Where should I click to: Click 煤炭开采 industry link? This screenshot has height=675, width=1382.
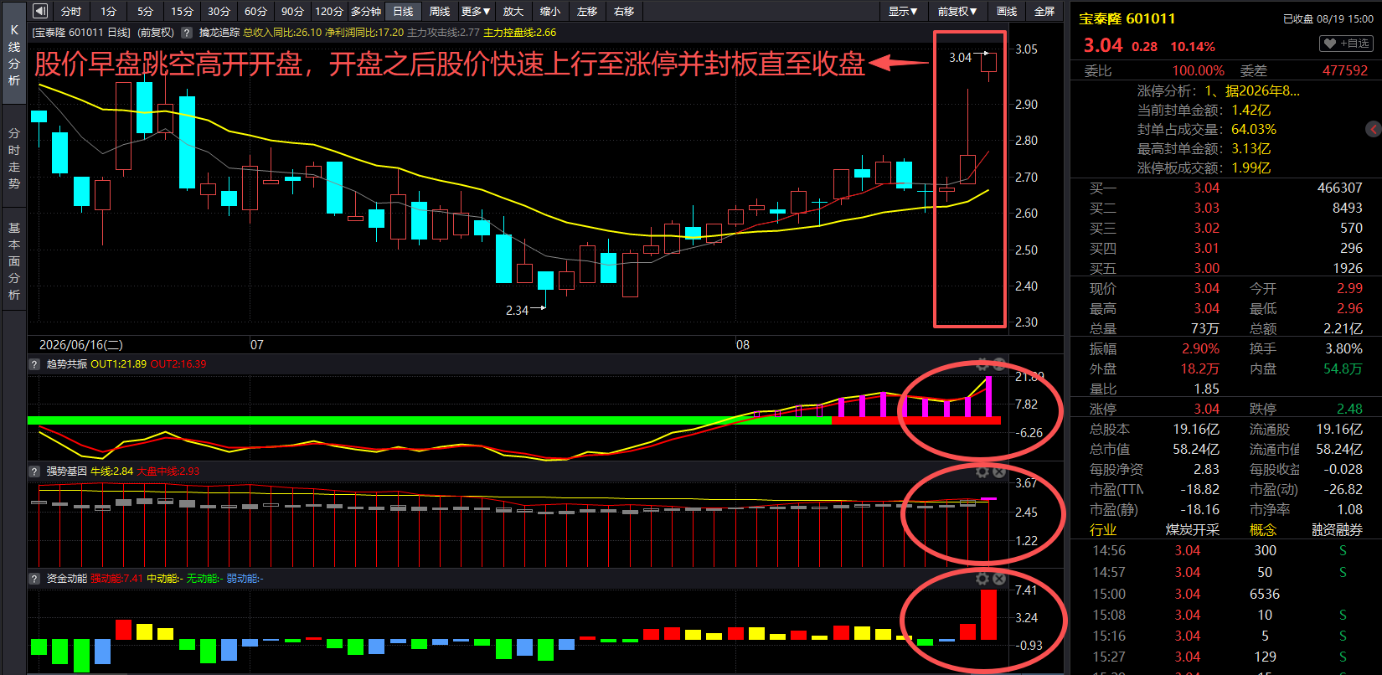1193,530
